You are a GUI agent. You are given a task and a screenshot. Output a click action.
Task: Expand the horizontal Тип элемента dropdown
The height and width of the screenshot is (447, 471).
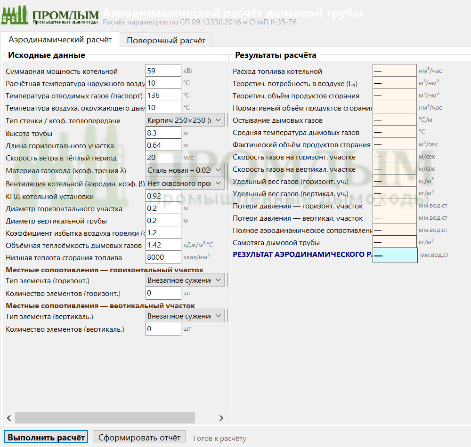tap(185, 280)
